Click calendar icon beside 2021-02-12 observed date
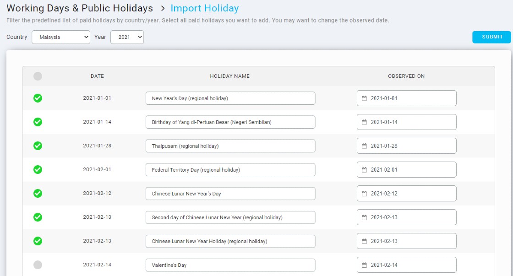The width and height of the screenshot is (513, 276). coord(365,194)
